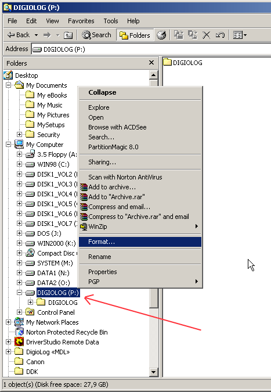Toggle the Folders pane button
Image resolution: width=271 pixels, height=392 pixels.
[x=135, y=35]
